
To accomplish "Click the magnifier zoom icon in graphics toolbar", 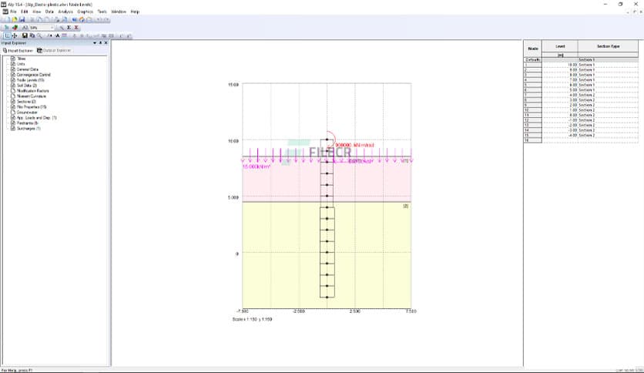I will [x=39, y=35].
